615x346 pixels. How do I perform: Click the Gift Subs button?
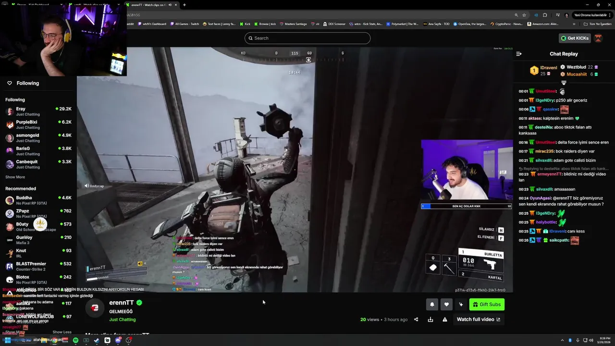487,304
